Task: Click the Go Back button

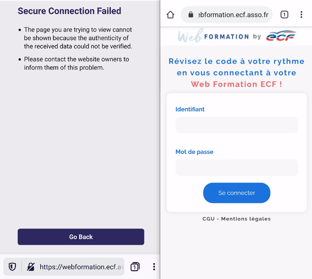Action: (81, 237)
